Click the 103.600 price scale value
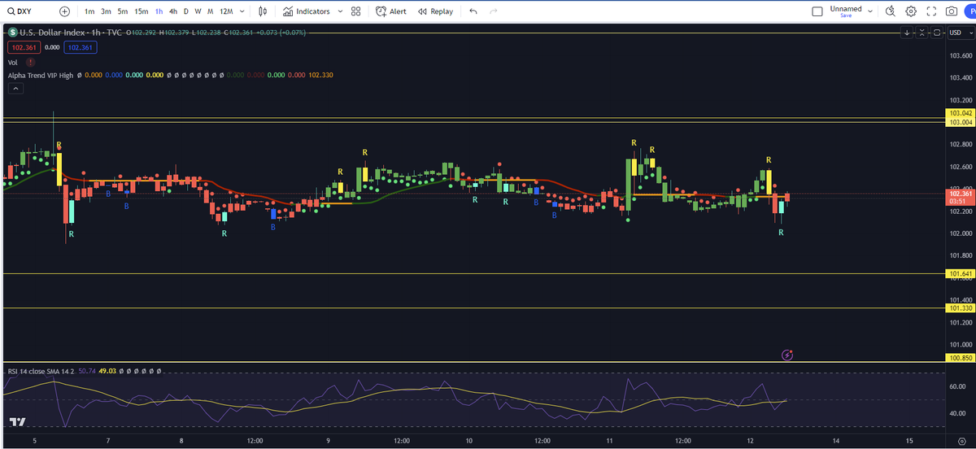Image resolution: width=976 pixels, height=449 pixels. pos(961,56)
